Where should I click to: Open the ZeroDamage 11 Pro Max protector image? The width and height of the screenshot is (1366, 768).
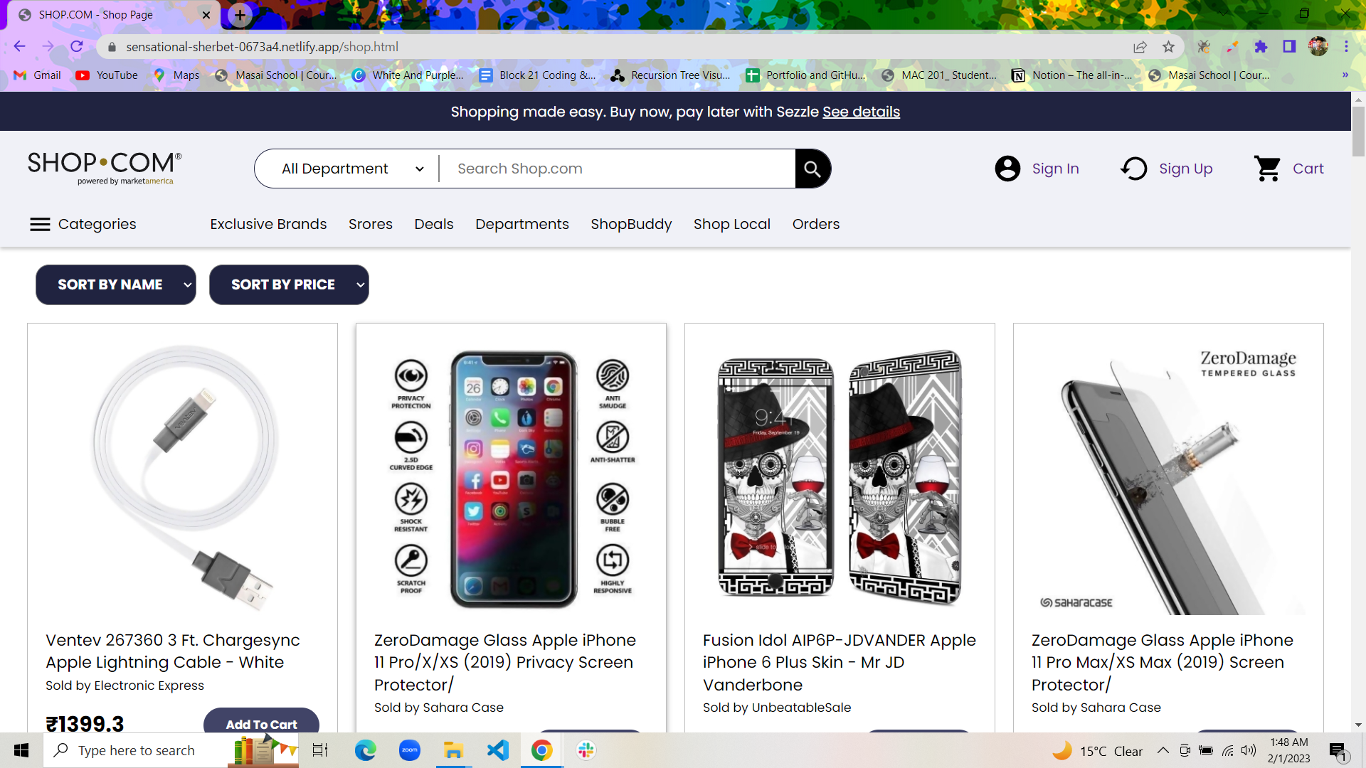point(1168,476)
